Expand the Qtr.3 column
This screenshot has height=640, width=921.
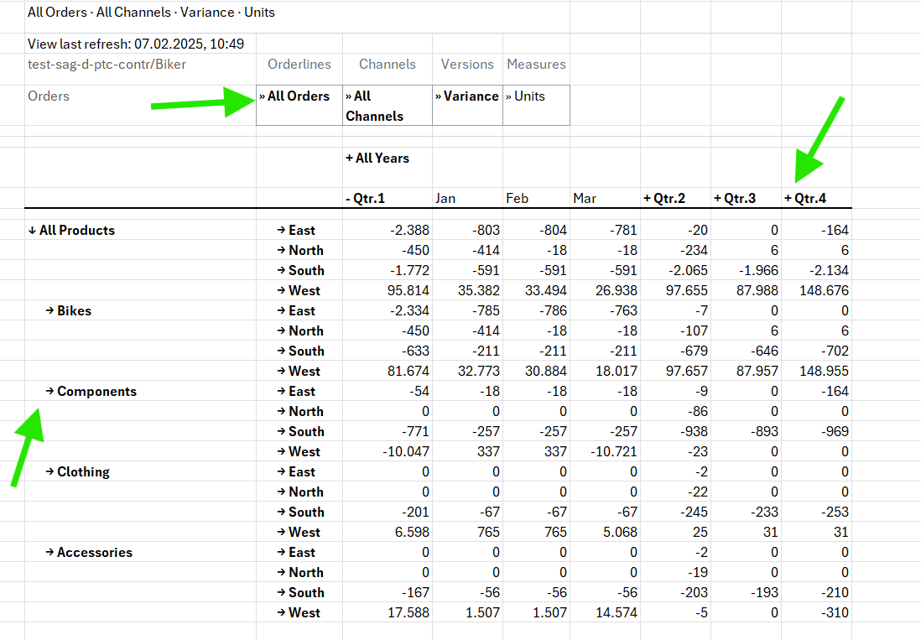pos(734,199)
